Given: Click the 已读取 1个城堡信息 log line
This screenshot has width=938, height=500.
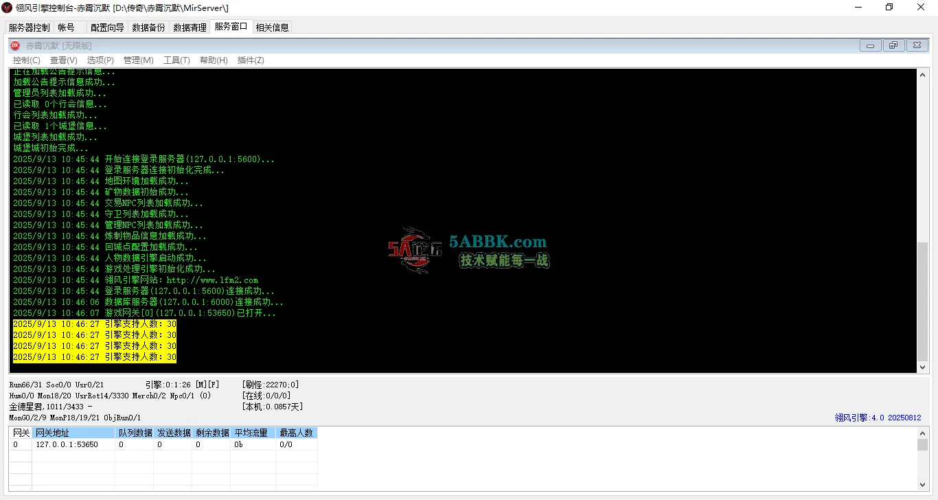Looking at the screenshot, I should coord(60,126).
